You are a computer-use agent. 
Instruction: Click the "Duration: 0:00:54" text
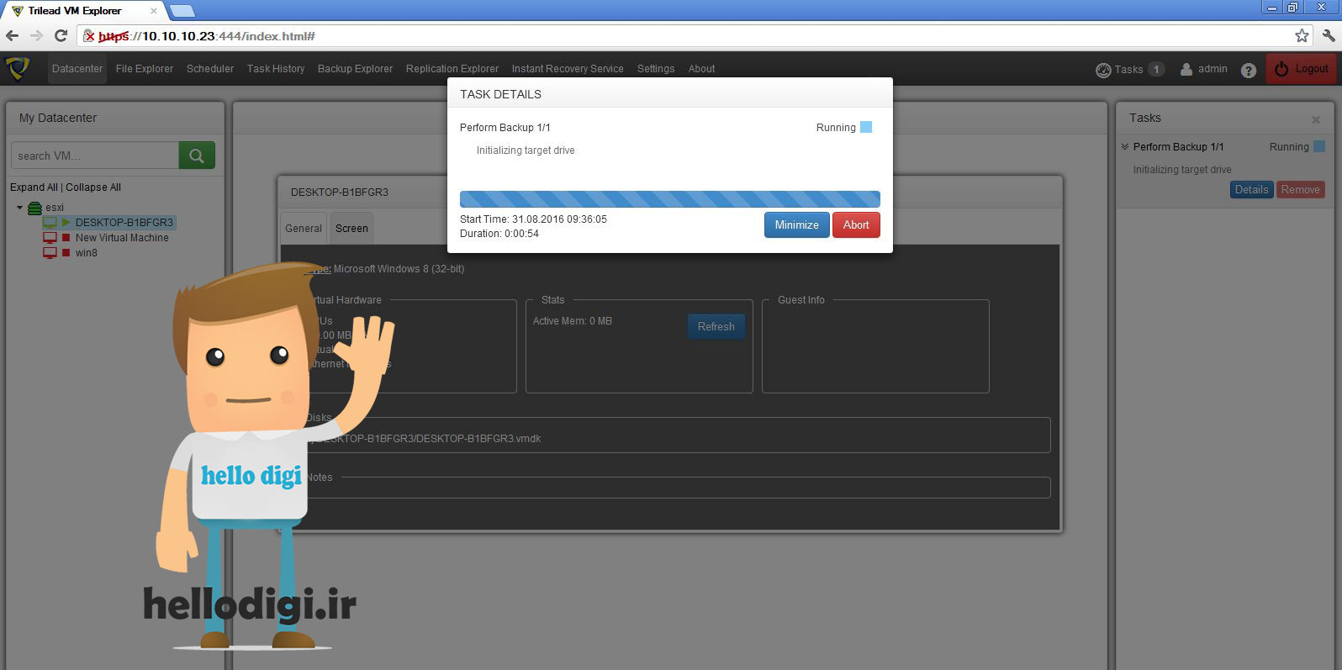(499, 234)
